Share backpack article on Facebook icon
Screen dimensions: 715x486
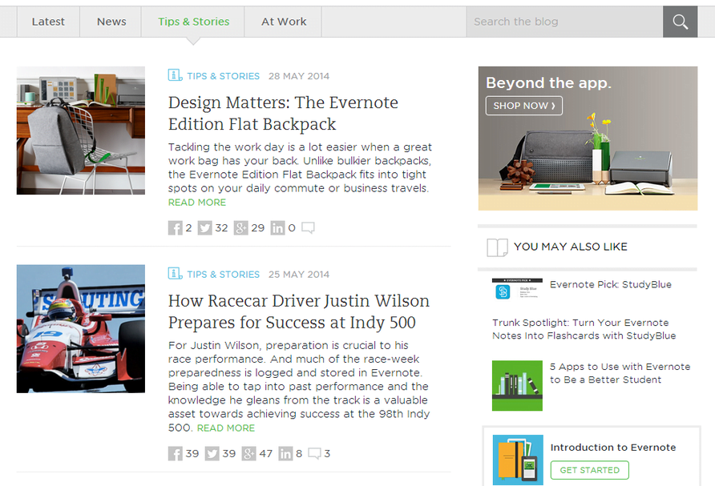click(x=175, y=227)
